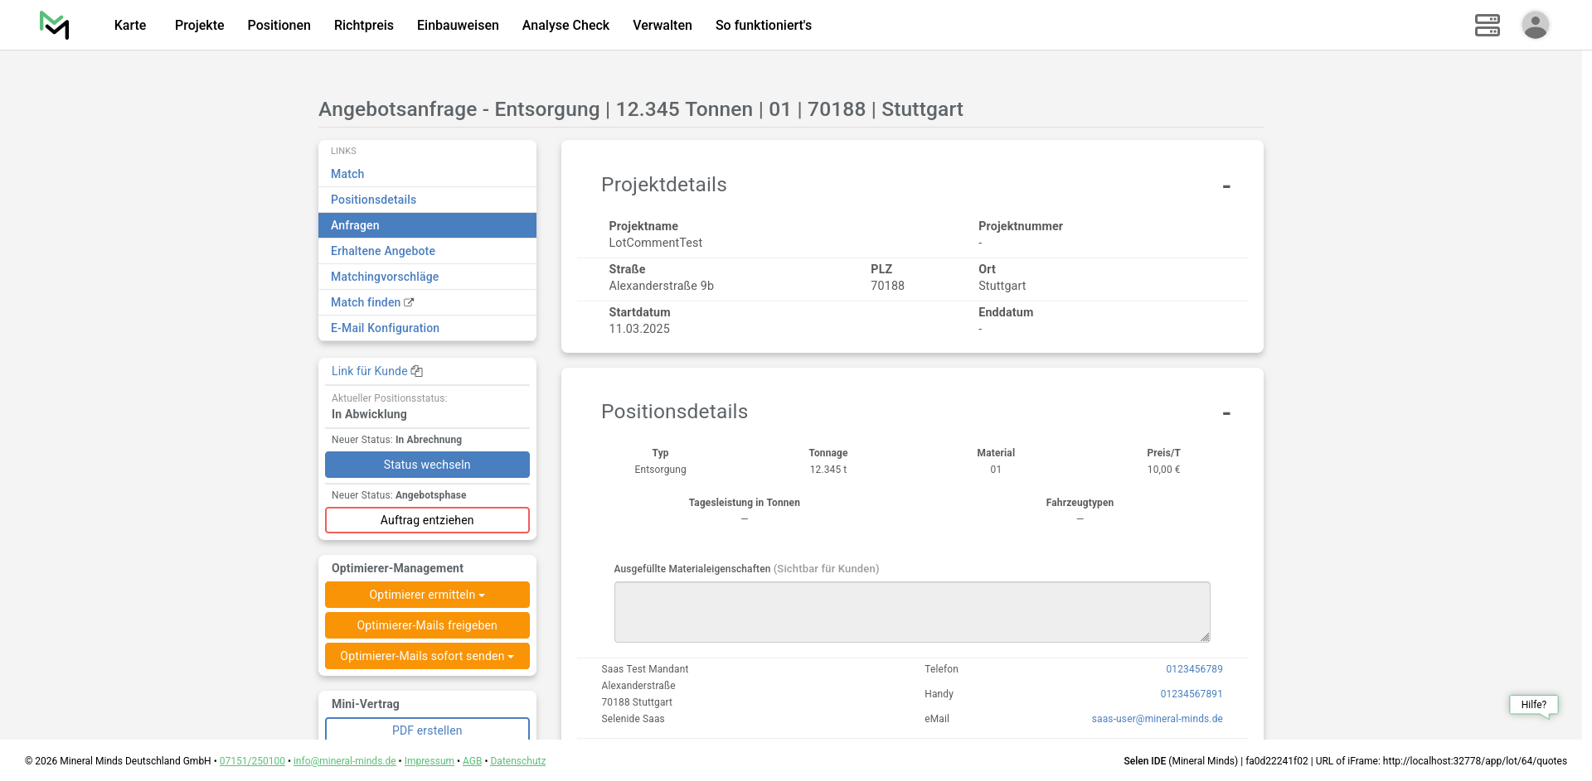Click the Auftrag entziehen button
Image resolution: width=1592 pixels, height=781 pixels.
pyautogui.click(x=427, y=520)
